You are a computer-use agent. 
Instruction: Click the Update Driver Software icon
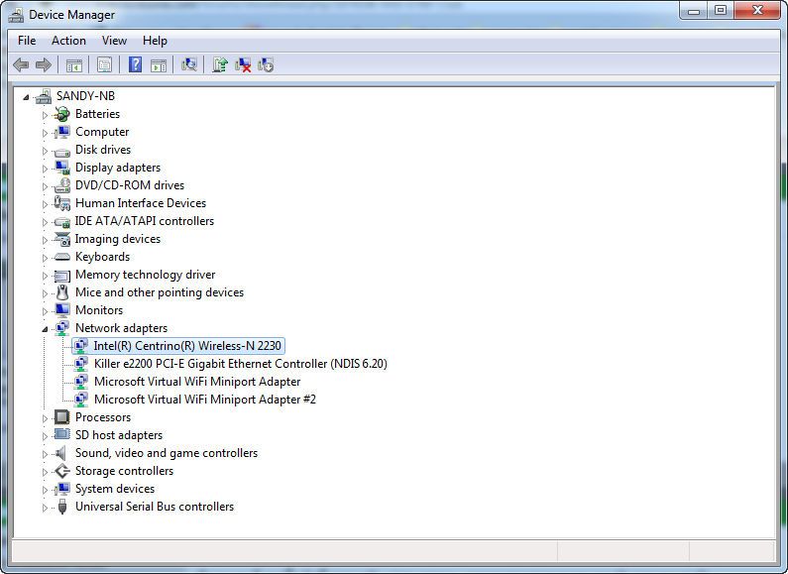[x=220, y=65]
